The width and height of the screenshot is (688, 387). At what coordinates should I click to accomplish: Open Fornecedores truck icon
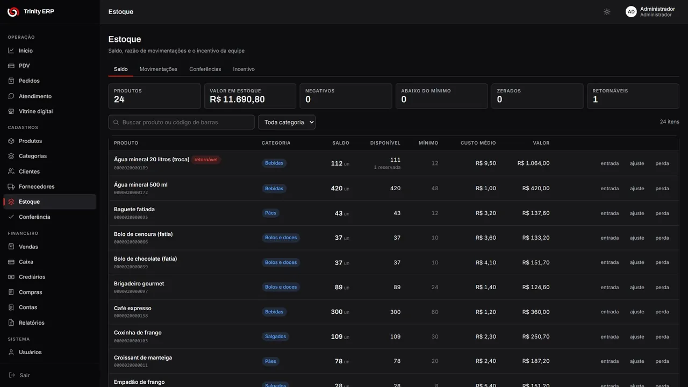click(x=11, y=187)
